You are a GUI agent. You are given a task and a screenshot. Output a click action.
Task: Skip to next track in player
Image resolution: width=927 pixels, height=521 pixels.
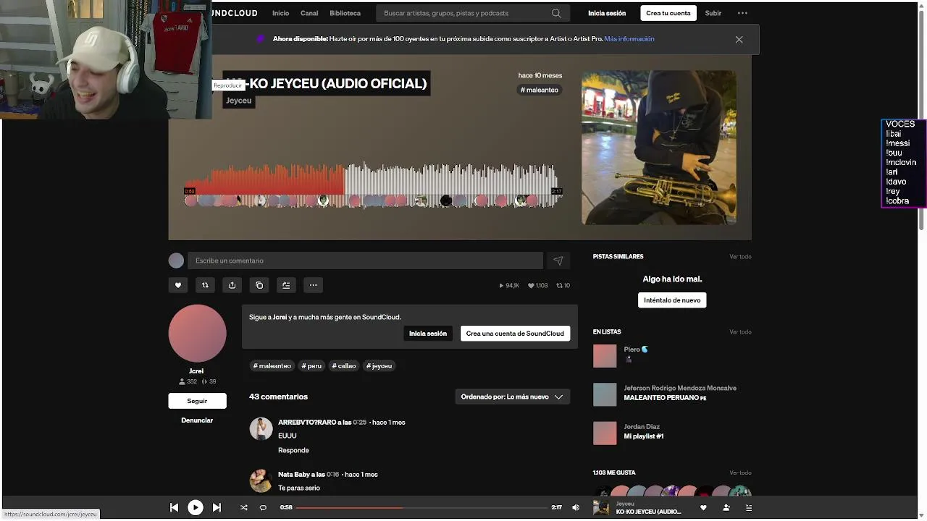(217, 508)
